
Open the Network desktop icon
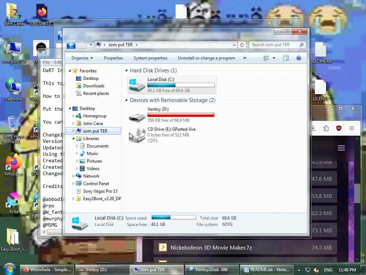coord(14,90)
